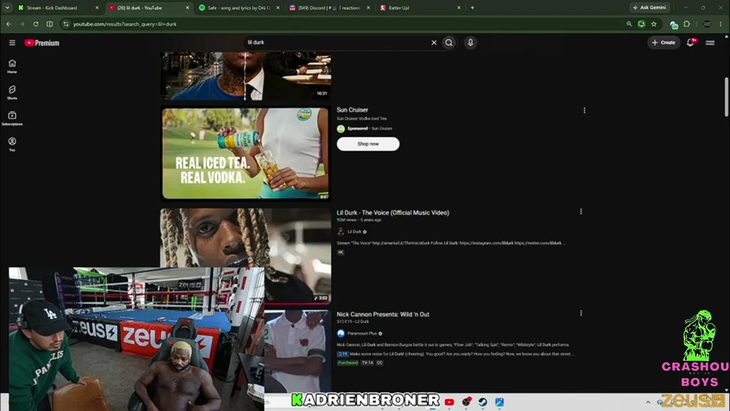Start voice search with the microphone

pyautogui.click(x=470, y=42)
